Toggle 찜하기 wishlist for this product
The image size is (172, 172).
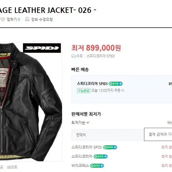(x=10, y=19)
